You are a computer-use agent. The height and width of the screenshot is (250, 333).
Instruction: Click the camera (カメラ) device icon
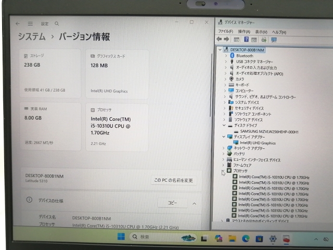coord(232,79)
